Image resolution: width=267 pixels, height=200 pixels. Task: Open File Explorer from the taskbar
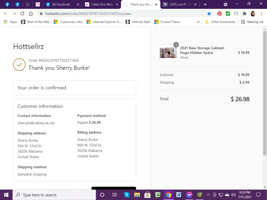pos(137,195)
